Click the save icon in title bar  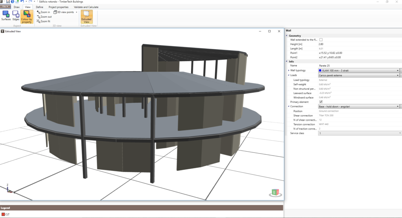[8, 2]
